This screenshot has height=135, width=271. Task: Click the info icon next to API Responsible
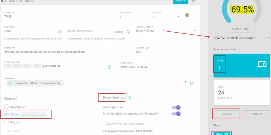[109, 67]
